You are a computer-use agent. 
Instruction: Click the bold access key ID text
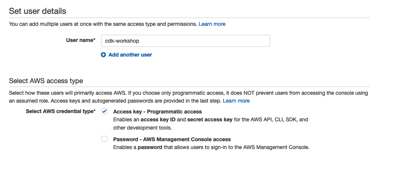coord(158,120)
